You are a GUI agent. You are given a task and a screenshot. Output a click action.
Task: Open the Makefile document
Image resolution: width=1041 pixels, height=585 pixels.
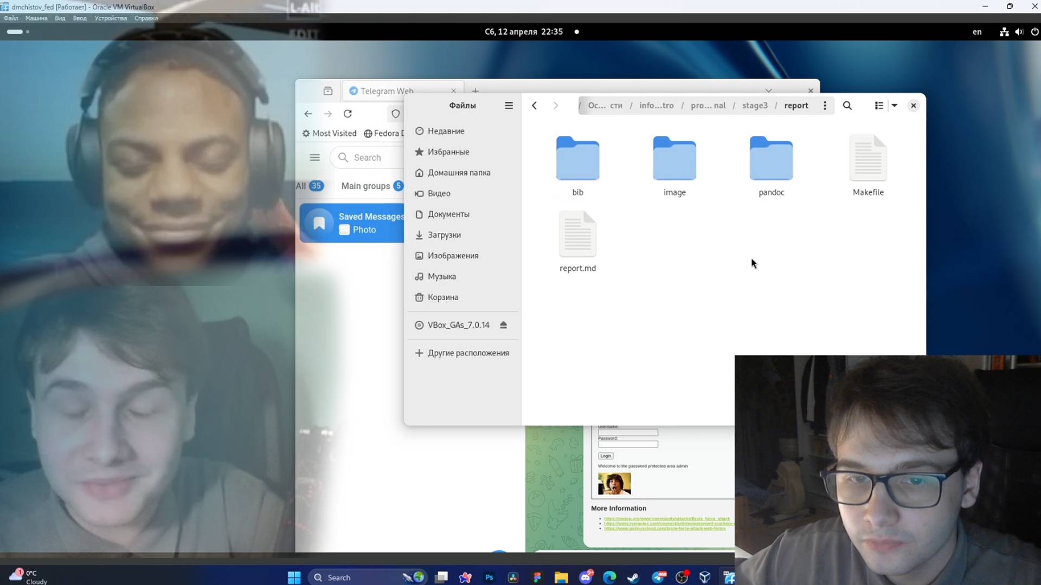pyautogui.click(x=868, y=159)
